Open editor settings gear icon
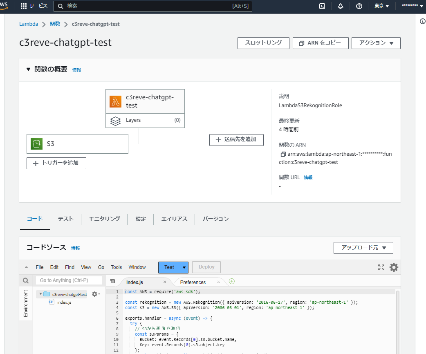Image resolution: width=426 pixels, height=354 pixels. [394, 267]
